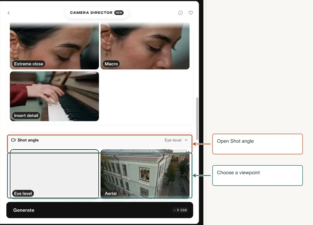
Task: Click the Generate button
Action: click(x=100, y=210)
